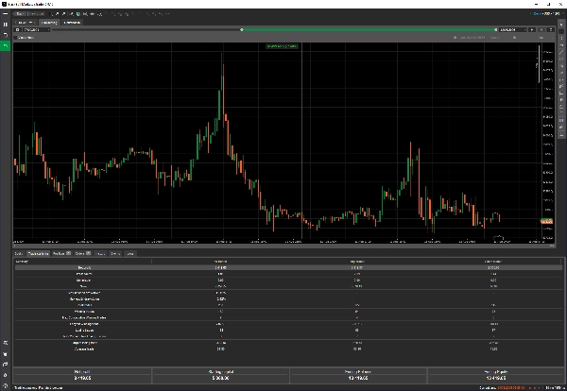Image resolution: width=567 pixels, height=391 pixels.
Task: Click the Short Trades column header
Action: pyautogui.click(x=493, y=262)
